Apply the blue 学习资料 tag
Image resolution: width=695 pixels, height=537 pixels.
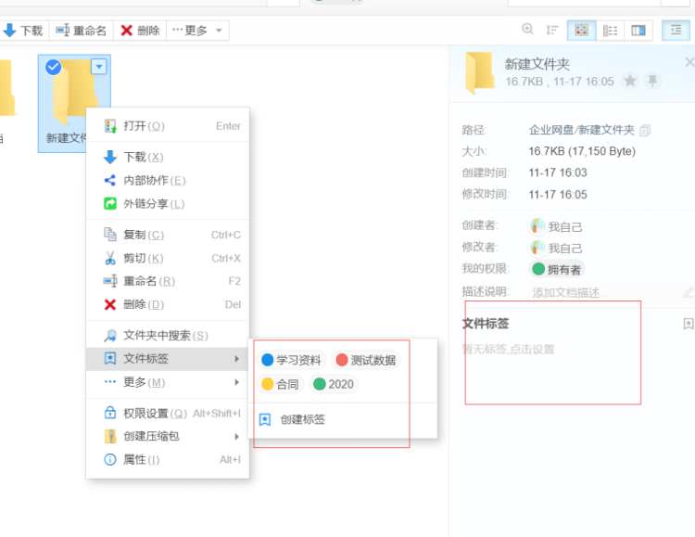click(291, 360)
